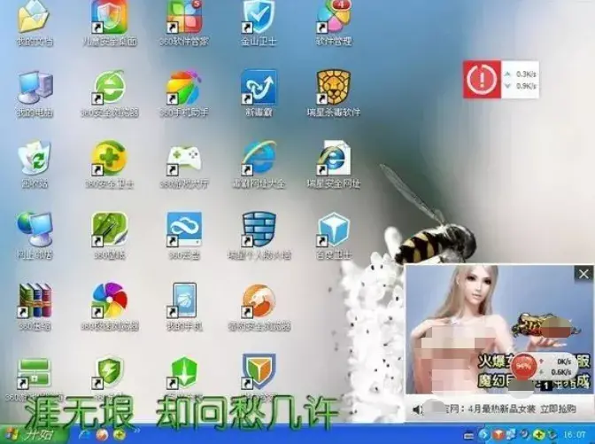Open 360 Compression (360压缩) books icon
The width and height of the screenshot is (595, 444).
click(x=34, y=301)
